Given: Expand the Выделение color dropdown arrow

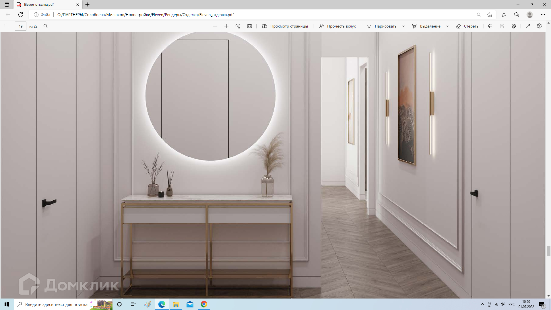Looking at the screenshot, I should click(x=447, y=26).
